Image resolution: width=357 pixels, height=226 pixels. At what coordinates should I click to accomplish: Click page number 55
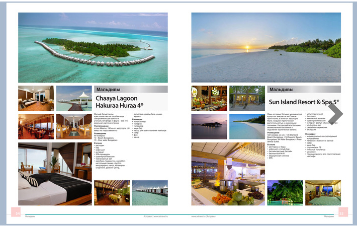click(x=343, y=212)
